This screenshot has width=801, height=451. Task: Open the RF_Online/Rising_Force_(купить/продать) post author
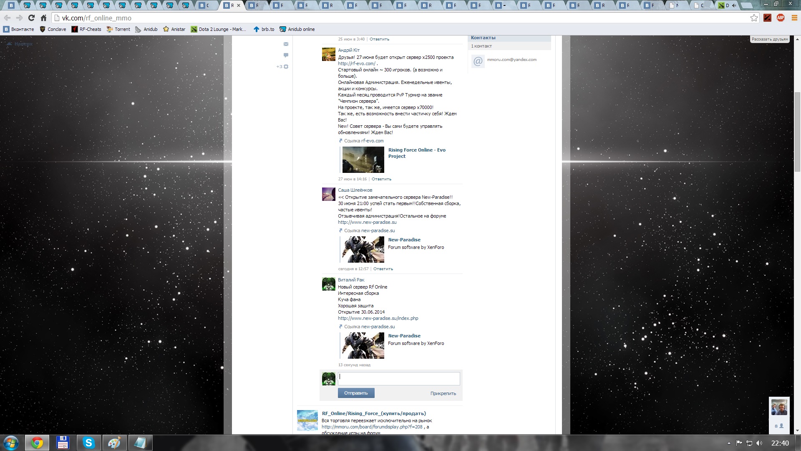(x=374, y=413)
